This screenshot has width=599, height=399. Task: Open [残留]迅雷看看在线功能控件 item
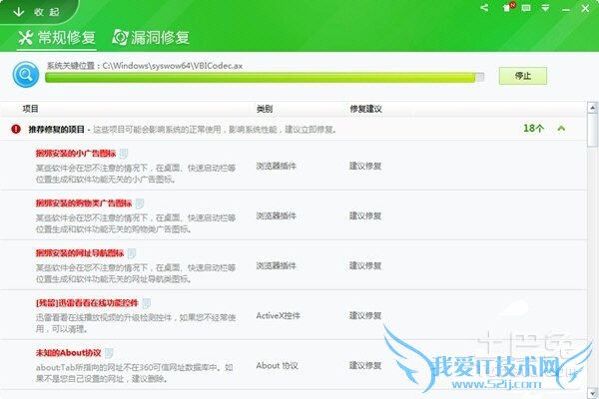click(87, 303)
